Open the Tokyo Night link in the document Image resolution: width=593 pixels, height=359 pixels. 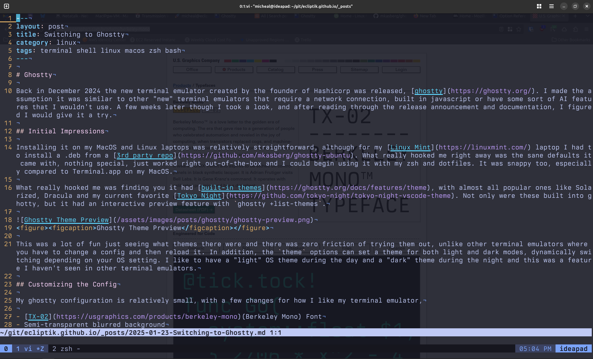[199, 196]
